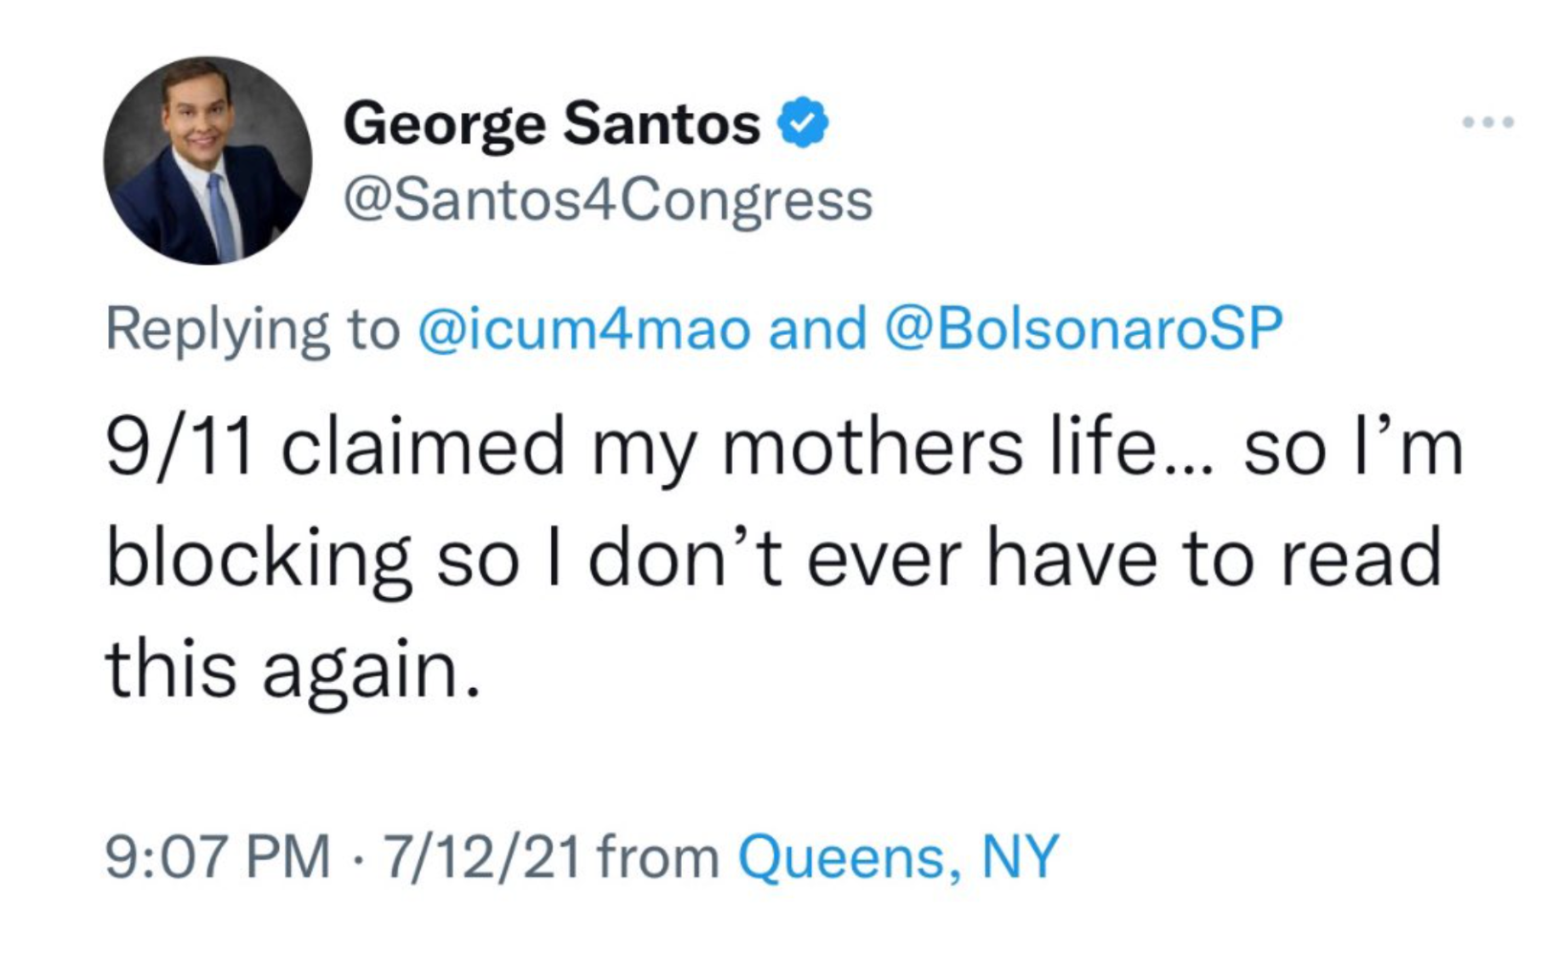Click the George Santos display name
Image resolution: width=1541 pixels, height=973 pixels.
[x=551, y=123]
